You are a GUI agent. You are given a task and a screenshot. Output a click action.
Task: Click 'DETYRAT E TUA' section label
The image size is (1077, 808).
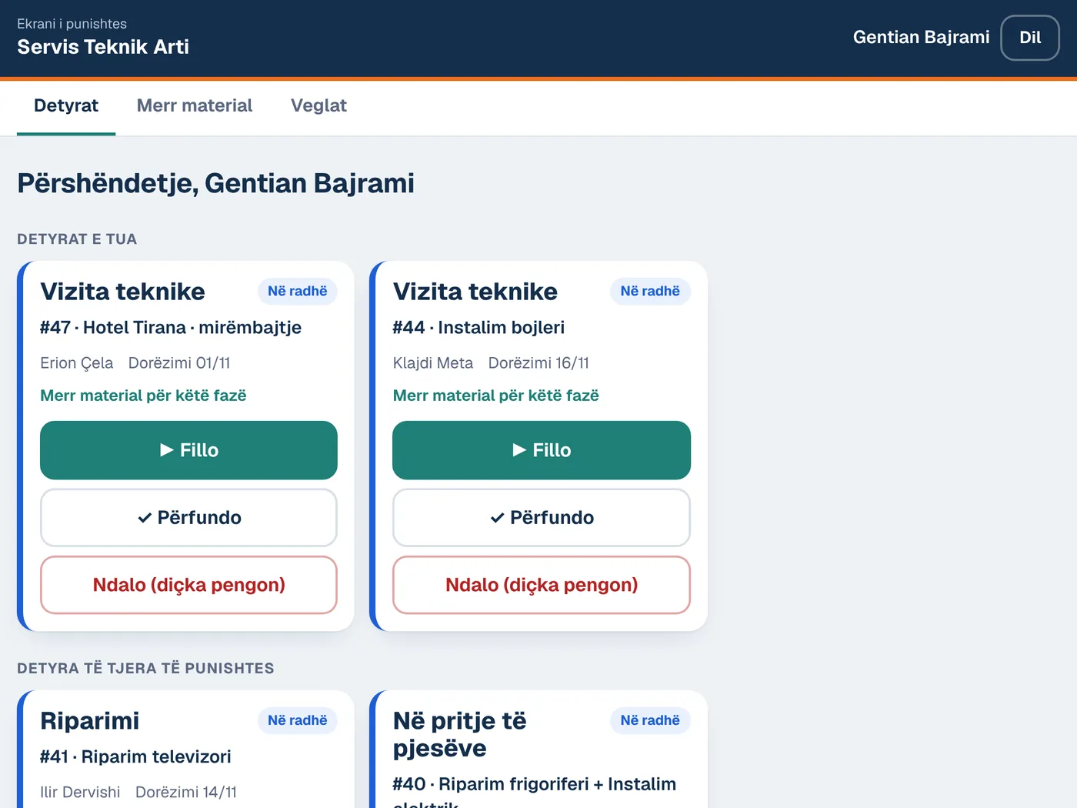(x=77, y=239)
